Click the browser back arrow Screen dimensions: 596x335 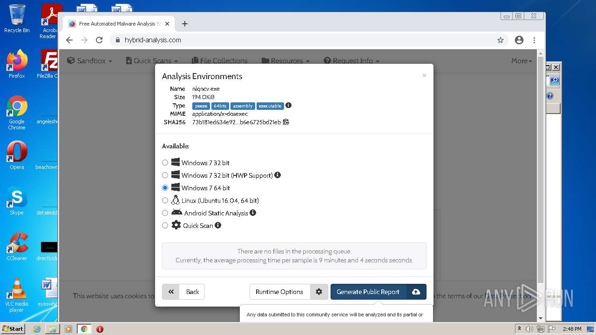[69, 40]
